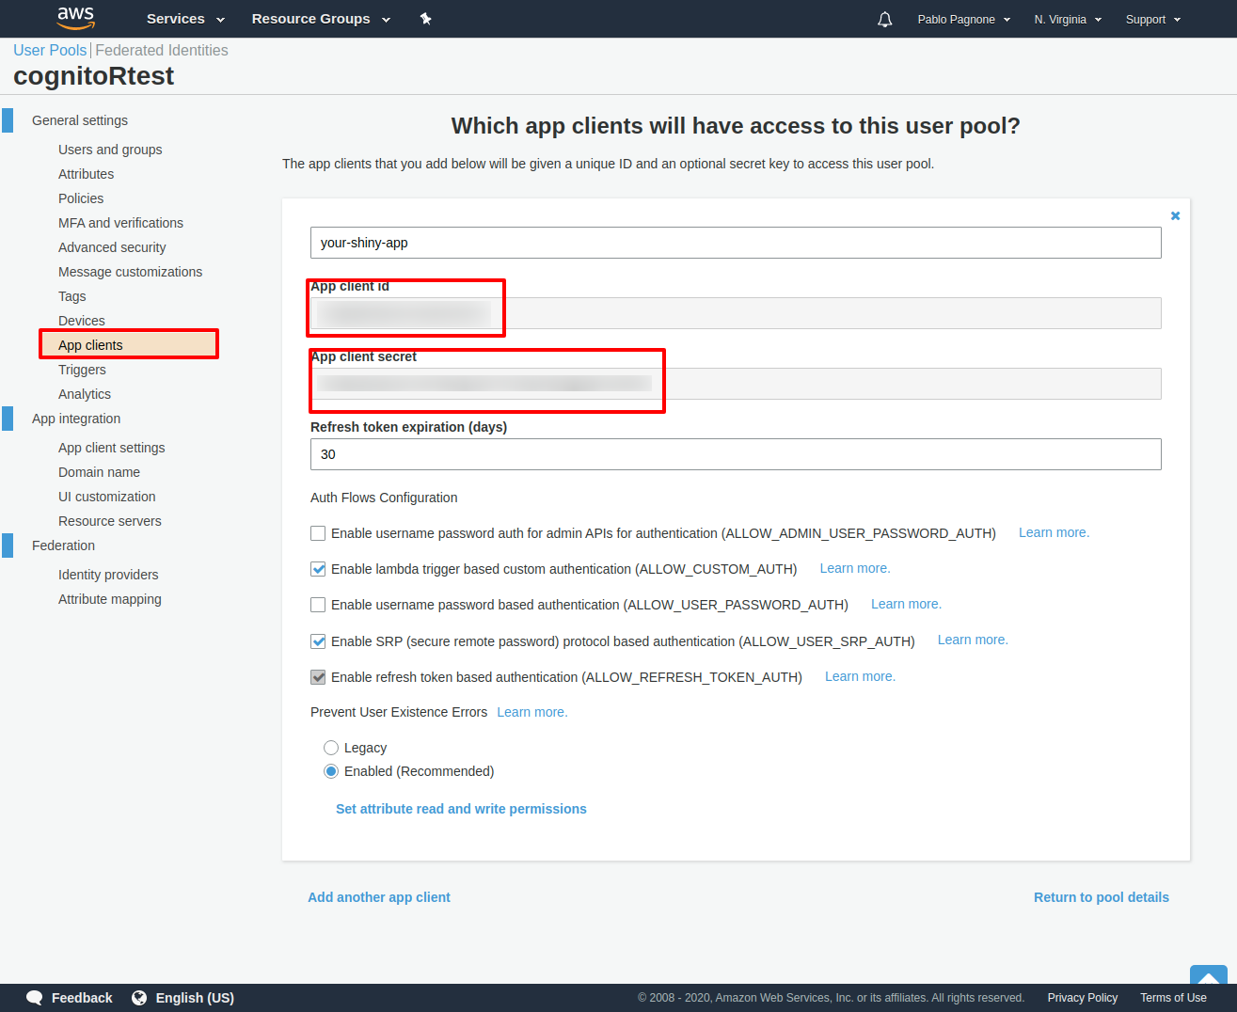Click the Feedback speech bubble icon
The image size is (1237, 1012).
(35, 998)
